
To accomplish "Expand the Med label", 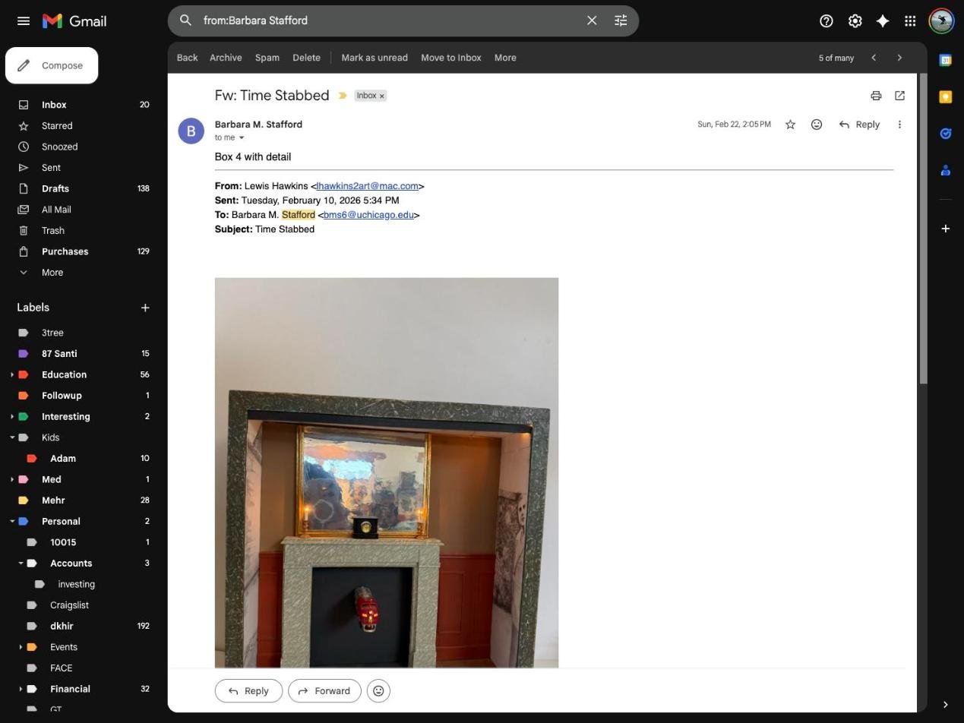I will point(12,480).
